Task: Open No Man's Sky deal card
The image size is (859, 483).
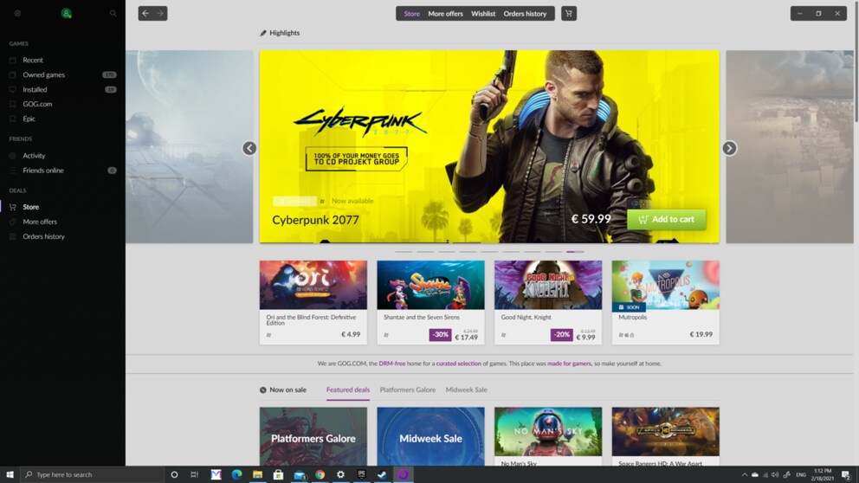Action: [x=548, y=436]
